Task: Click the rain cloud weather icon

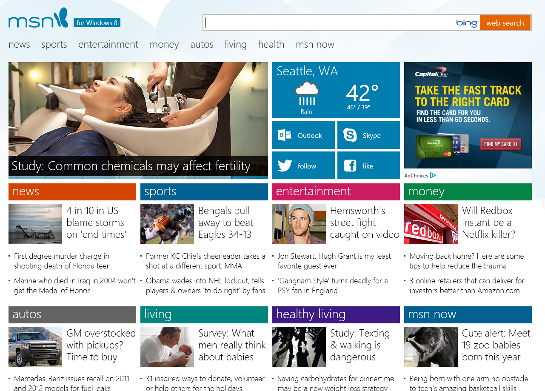Action: (307, 94)
